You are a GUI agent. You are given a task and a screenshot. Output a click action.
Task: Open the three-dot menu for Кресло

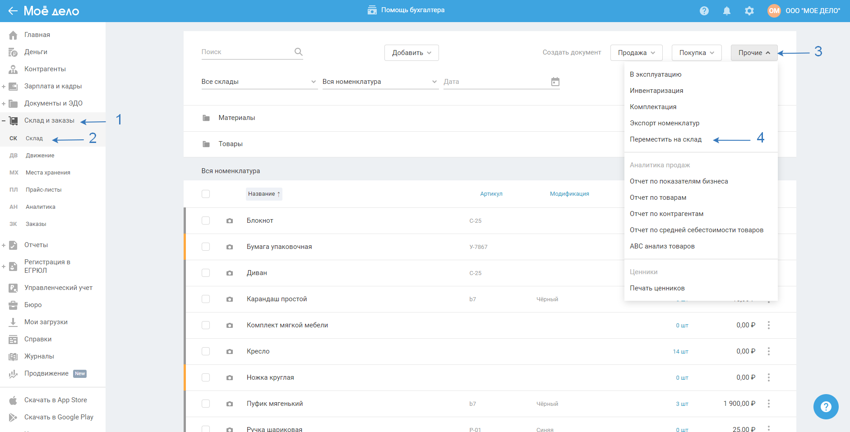click(x=768, y=351)
